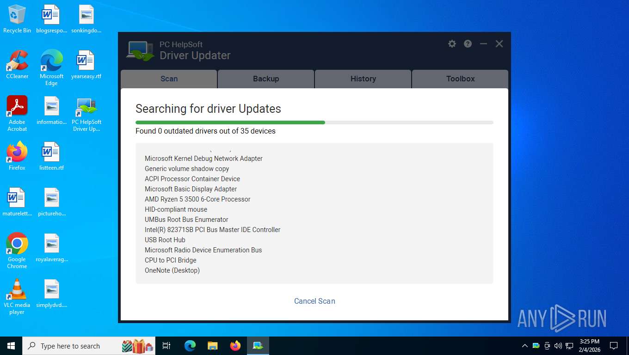Select listteen.rtf file on desktop
This screenshot has height=355, width=629.
(51, 156)
